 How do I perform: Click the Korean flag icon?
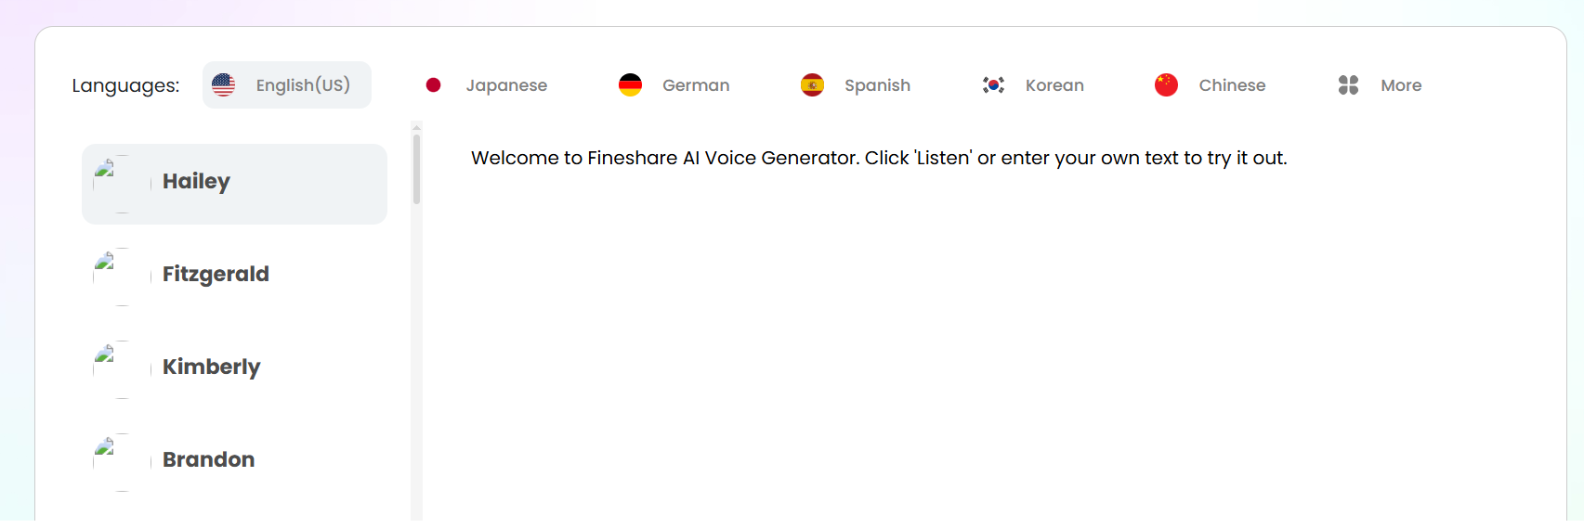click(993, 85)
